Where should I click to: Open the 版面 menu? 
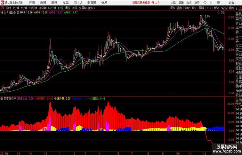181,3
